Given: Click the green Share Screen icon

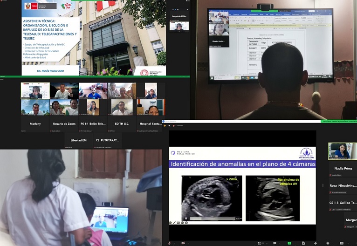Looking at the screenshot, I should pyautogui.click(x=289, y=243).
